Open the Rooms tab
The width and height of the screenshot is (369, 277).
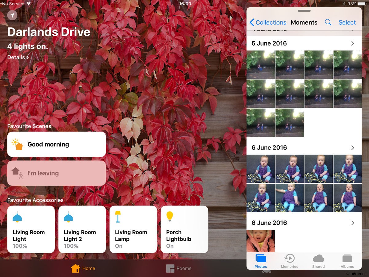(x=178, y=268)
